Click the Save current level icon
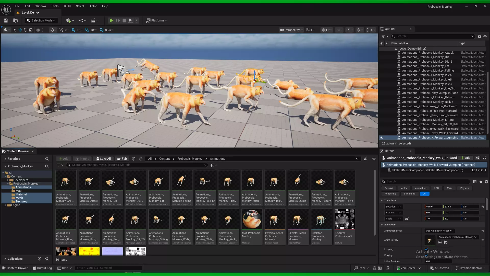 (x=6, y=20)
